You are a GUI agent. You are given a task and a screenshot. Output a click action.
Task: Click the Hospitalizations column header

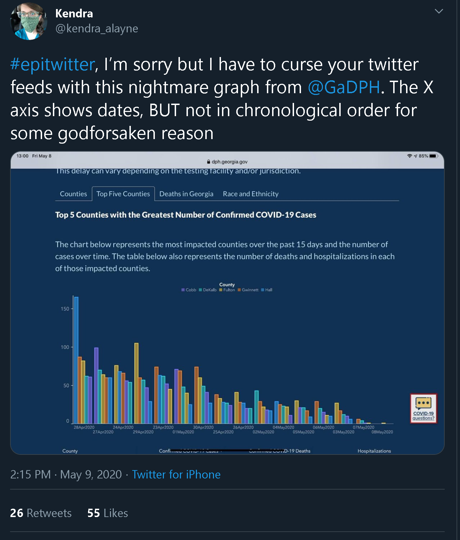(x=374, y=451)
